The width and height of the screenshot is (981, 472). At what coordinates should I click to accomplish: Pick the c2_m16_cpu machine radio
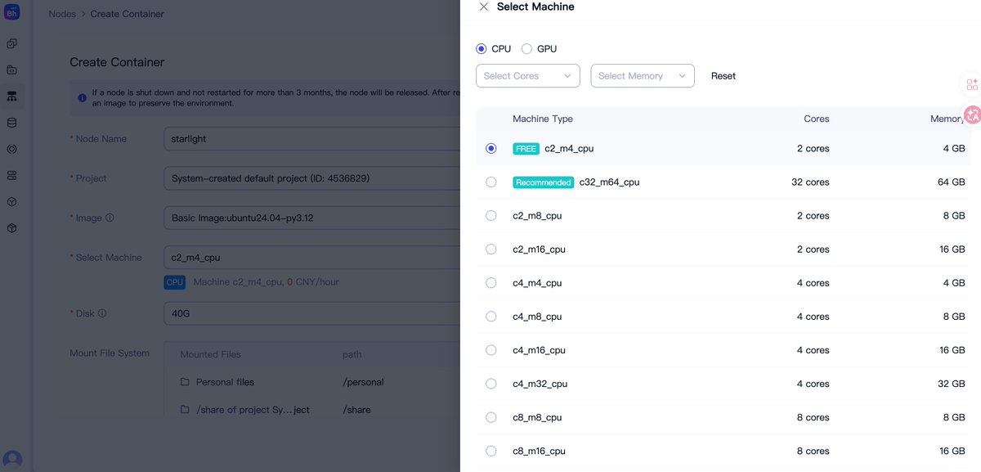click(x=490, y=249)
